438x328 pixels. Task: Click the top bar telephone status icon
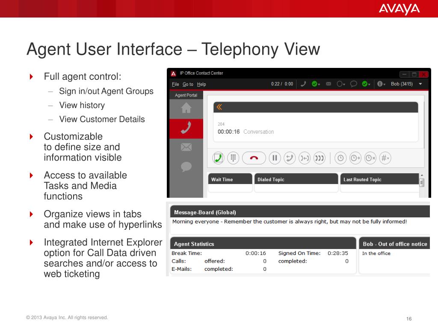coord(303,84)
